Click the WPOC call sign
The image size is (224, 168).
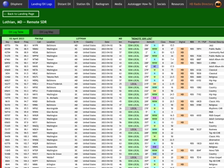pos(35,88)
